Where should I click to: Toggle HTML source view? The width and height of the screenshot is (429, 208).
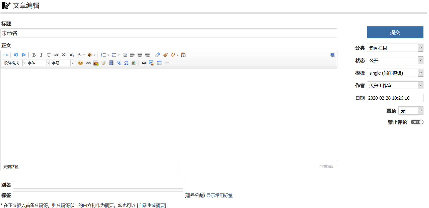tap(6, 55)
